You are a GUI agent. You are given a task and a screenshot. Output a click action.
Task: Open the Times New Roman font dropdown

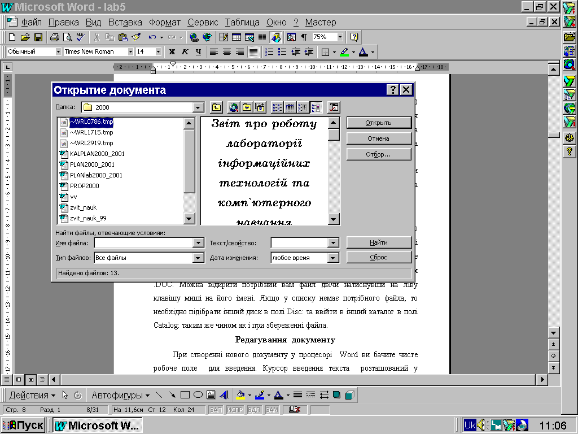130,51
